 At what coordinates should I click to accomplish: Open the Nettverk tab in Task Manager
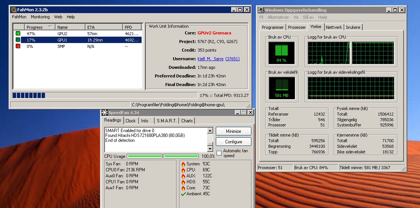click(x=333, y=27)
